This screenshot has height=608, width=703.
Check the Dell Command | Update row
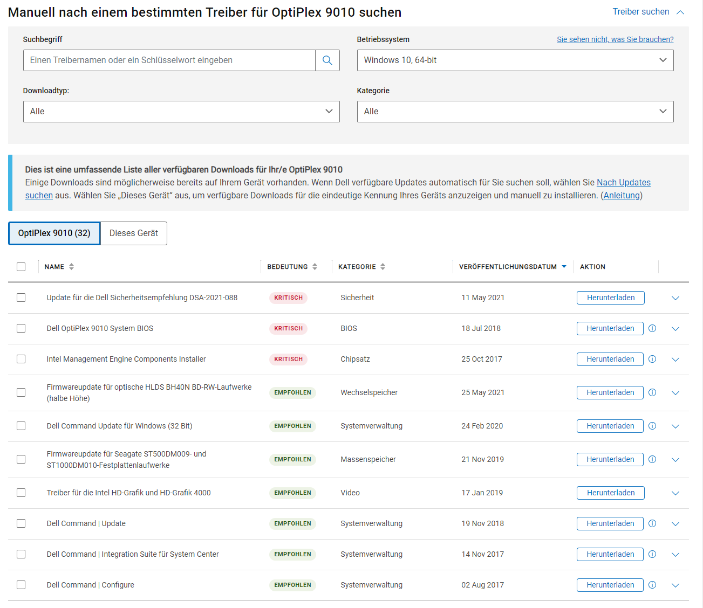click(21, 523)
